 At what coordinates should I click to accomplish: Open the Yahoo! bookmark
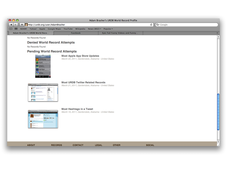[33, 29]
